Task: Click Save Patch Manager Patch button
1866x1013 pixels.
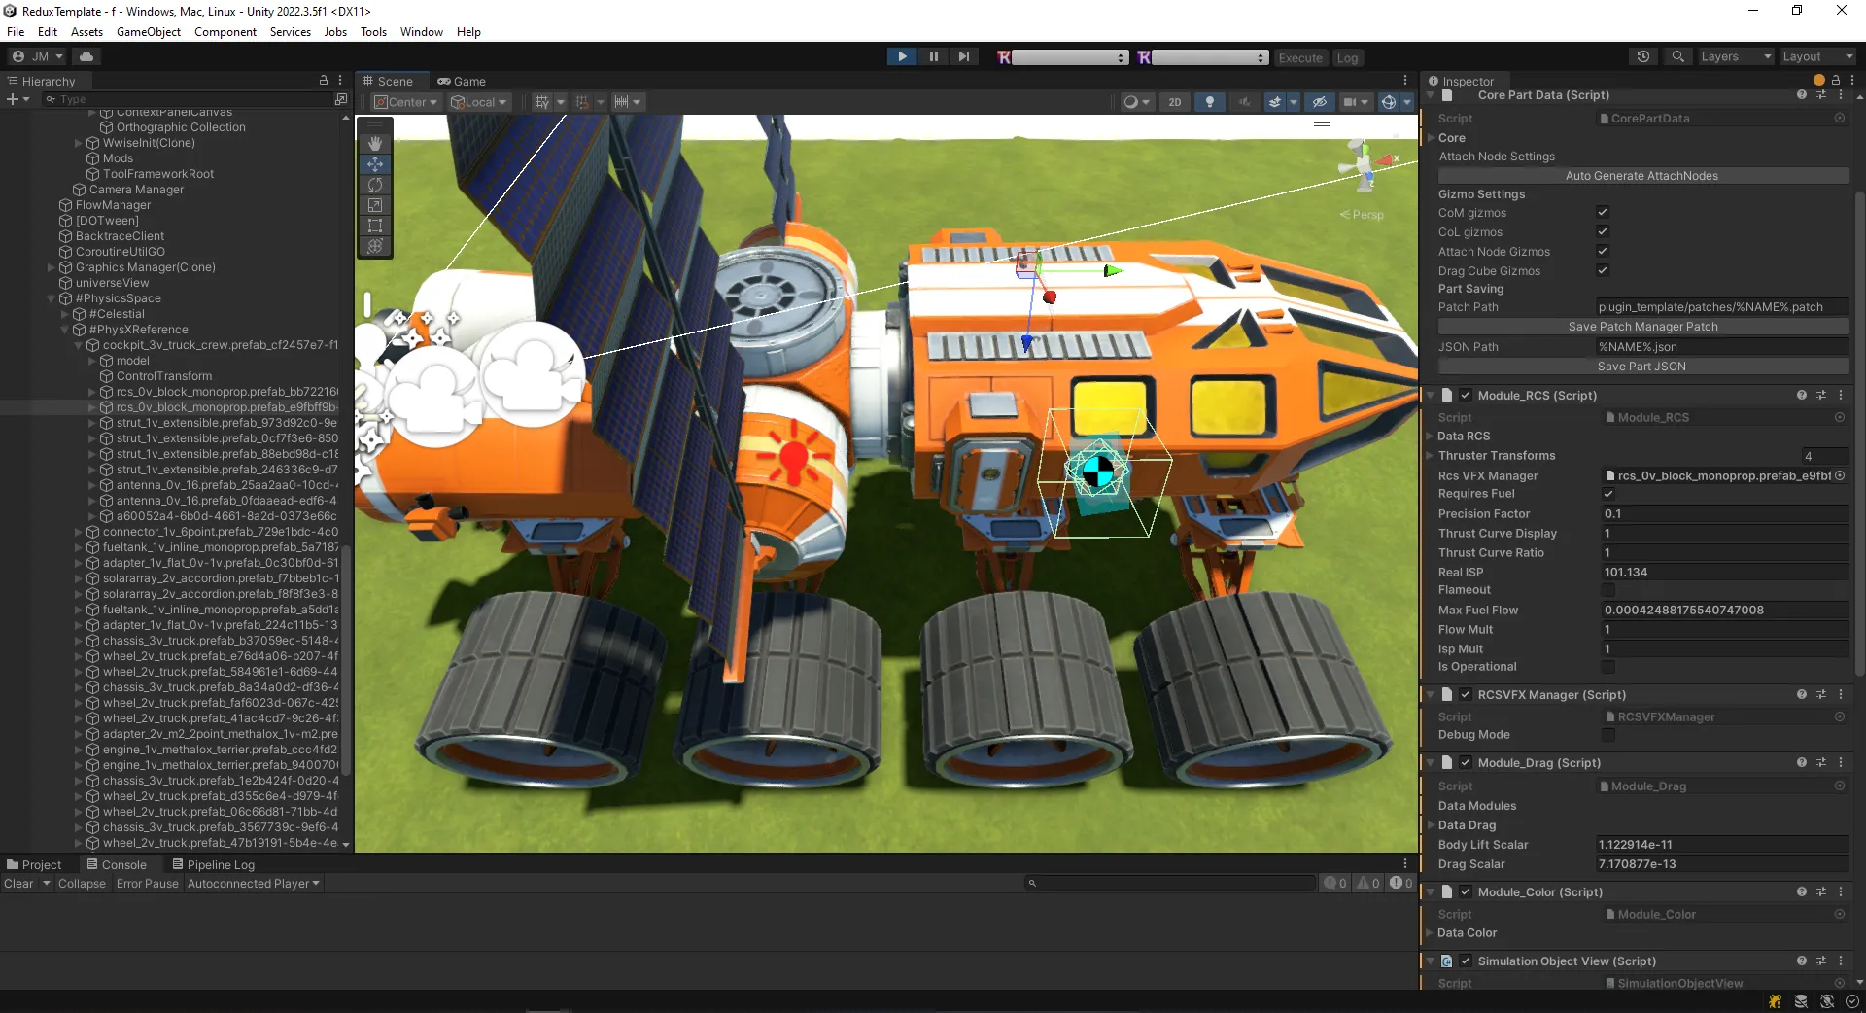Action: [1641, 327]
